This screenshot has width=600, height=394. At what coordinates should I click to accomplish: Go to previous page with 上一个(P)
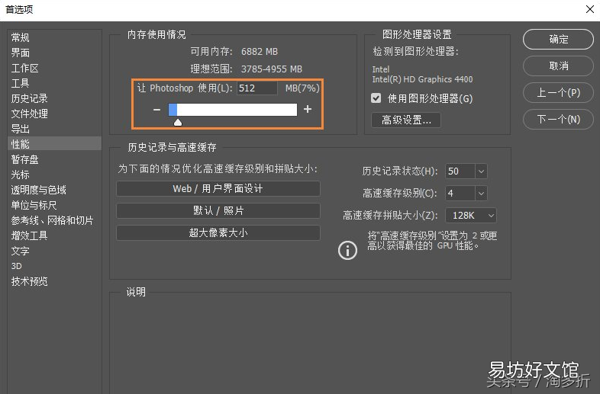[x=558, y=92]
